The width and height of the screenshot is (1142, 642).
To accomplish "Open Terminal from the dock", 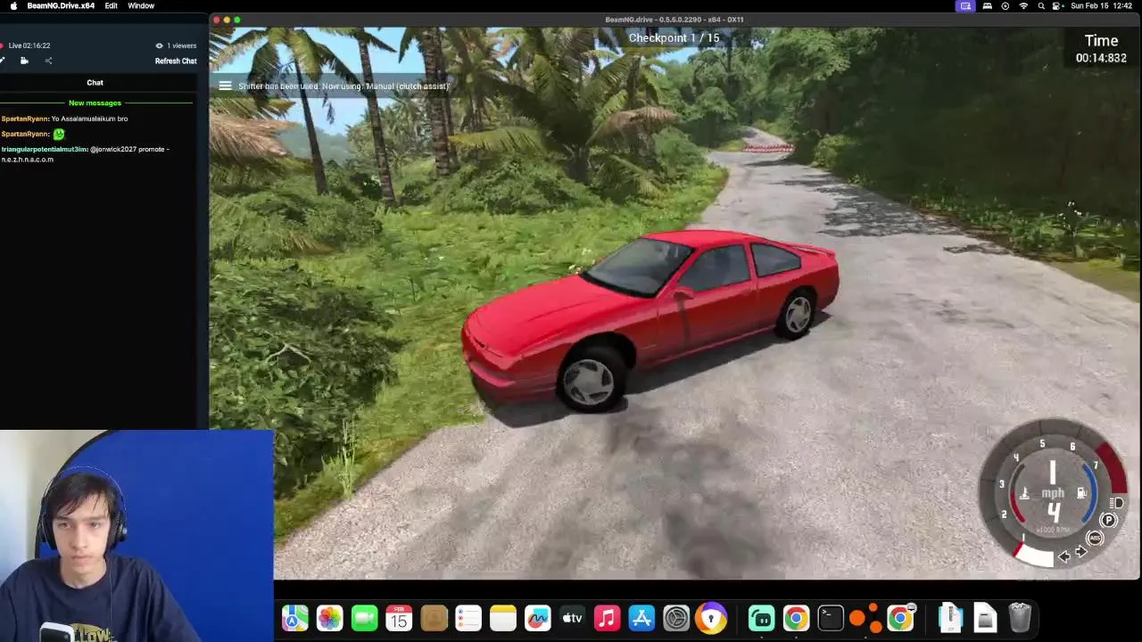I will pyautogui.click(x=831, y=618).
